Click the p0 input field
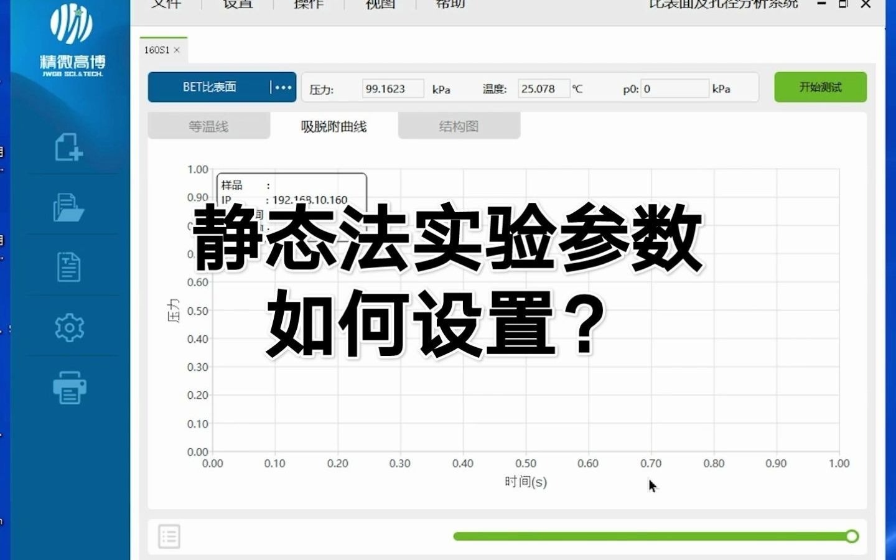This screenshot has width=896, height=560. (675, 88)
